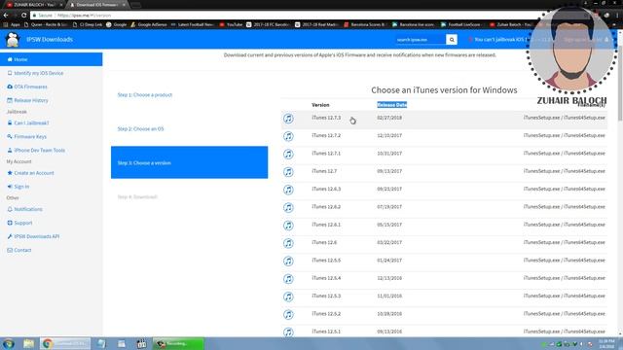This screenshot has height=350, width=623.
Task: Click the taskbar clock
Action: click(x=606, y=343)
